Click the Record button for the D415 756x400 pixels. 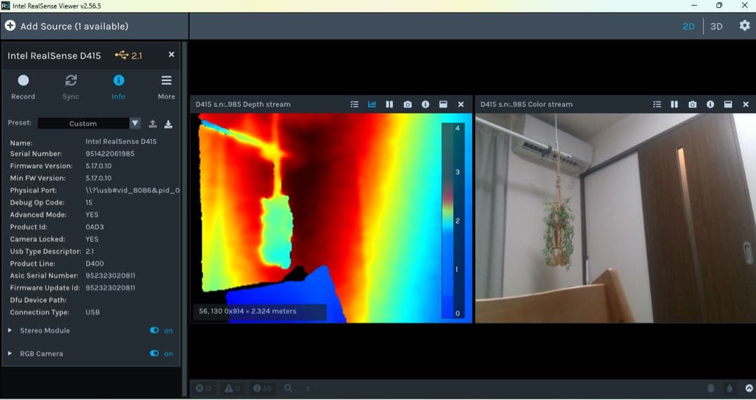[x=23, y=87]
